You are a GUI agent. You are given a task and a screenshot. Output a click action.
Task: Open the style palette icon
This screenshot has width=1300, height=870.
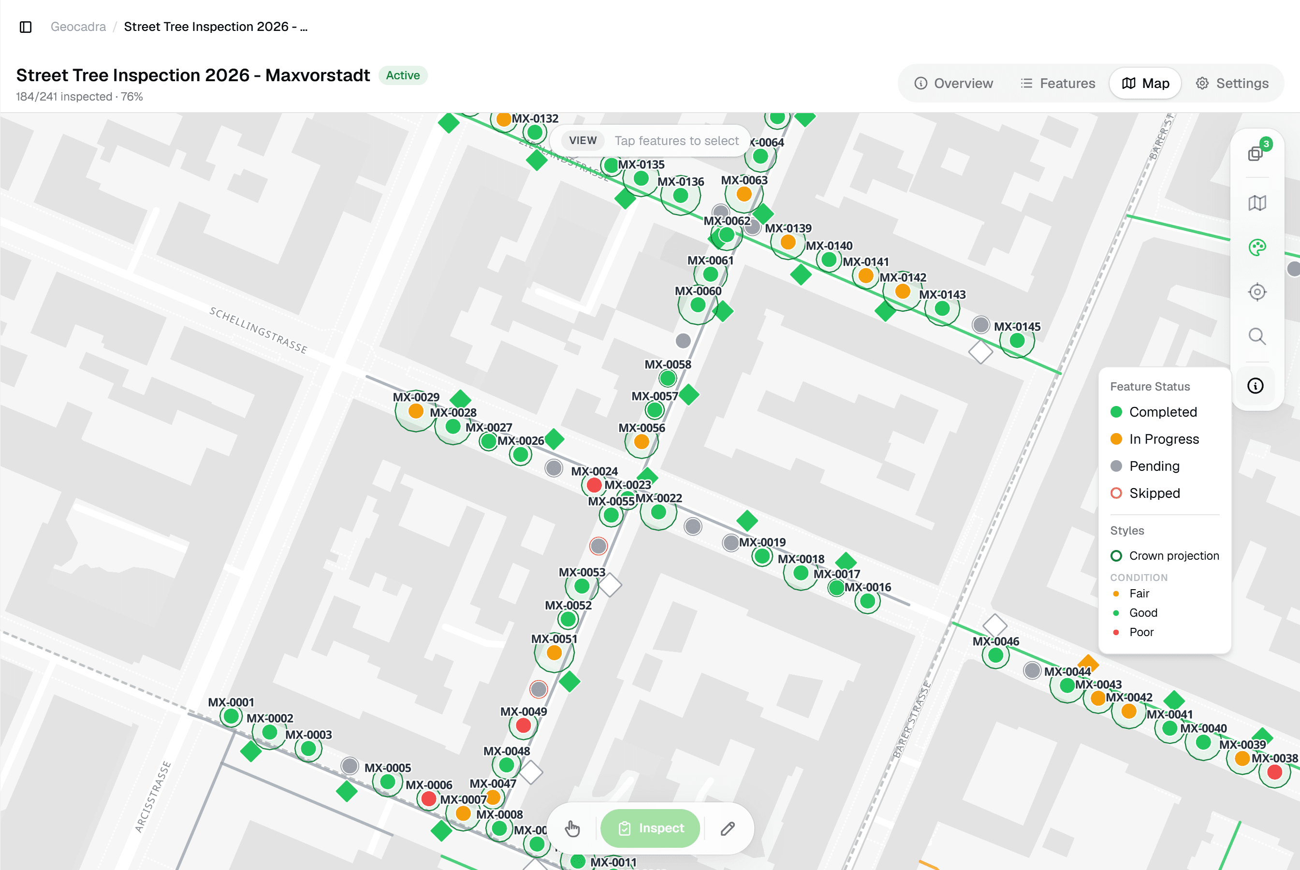click(x=1256, y=247)
